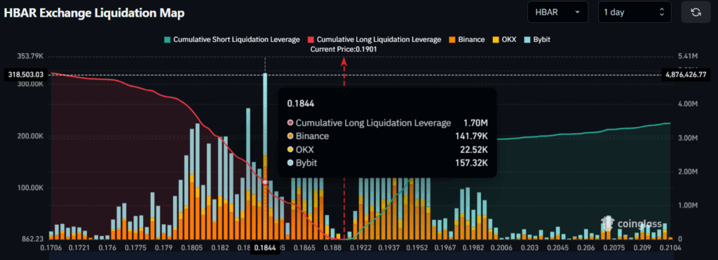Screen dimensions: 718x260
Task: Click the tooltip Bybit 157.32K value
Action: click(x=471, y=162)
